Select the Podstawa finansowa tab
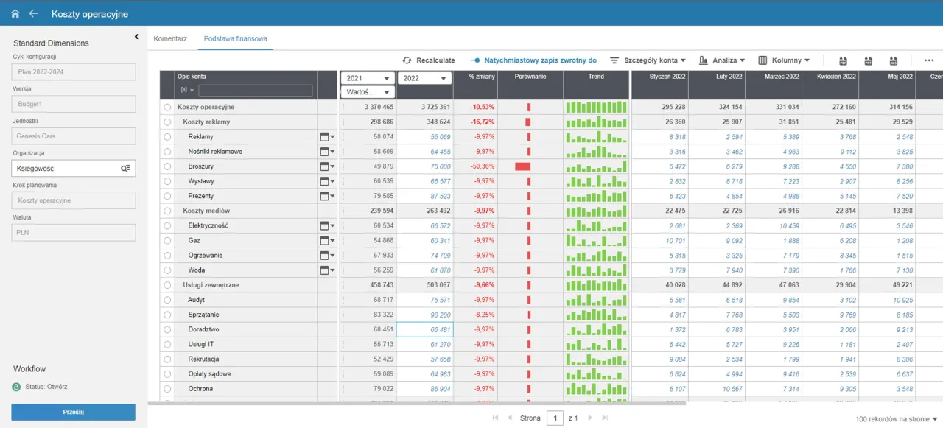The image size is (943, 428). pos(236,38)
